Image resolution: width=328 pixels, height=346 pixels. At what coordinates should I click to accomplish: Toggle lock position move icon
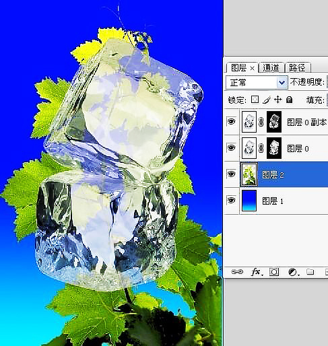(278, 100)
